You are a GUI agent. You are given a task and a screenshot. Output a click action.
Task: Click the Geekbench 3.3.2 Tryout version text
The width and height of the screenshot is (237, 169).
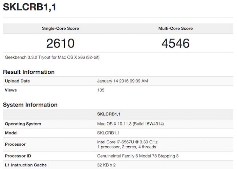pos(52,57)
